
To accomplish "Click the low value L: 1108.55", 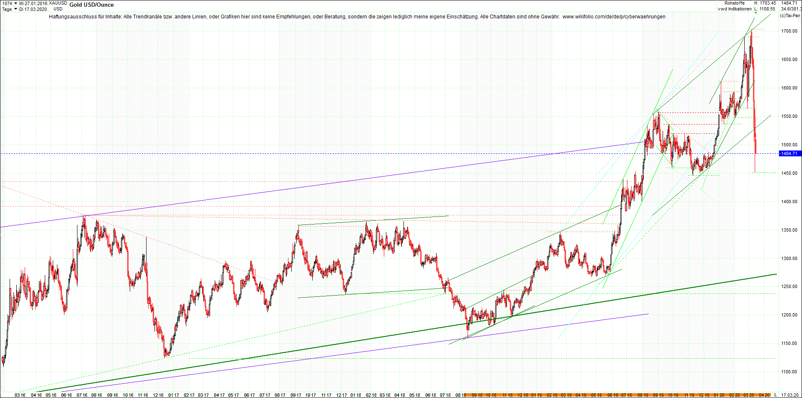I will coord(765,9).
